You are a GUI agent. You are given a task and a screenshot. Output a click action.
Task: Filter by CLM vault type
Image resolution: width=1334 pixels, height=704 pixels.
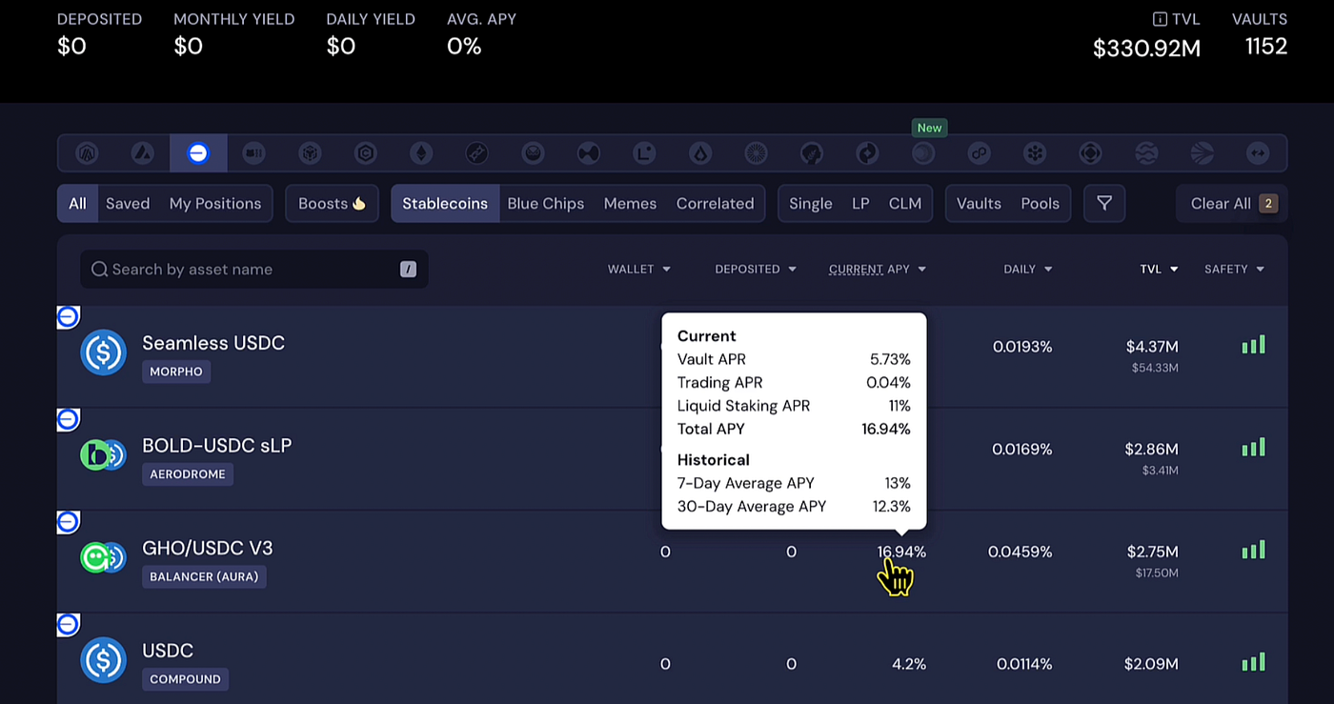point(905,203)
